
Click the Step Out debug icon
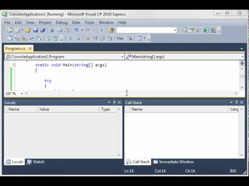point(110,38)
